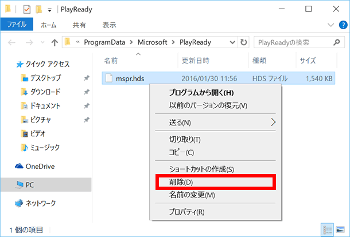This screenshot has height=237, width=350.
Task: Choose ショートカットの作成(S) in the context menu
Action: [x=215, y=169]
